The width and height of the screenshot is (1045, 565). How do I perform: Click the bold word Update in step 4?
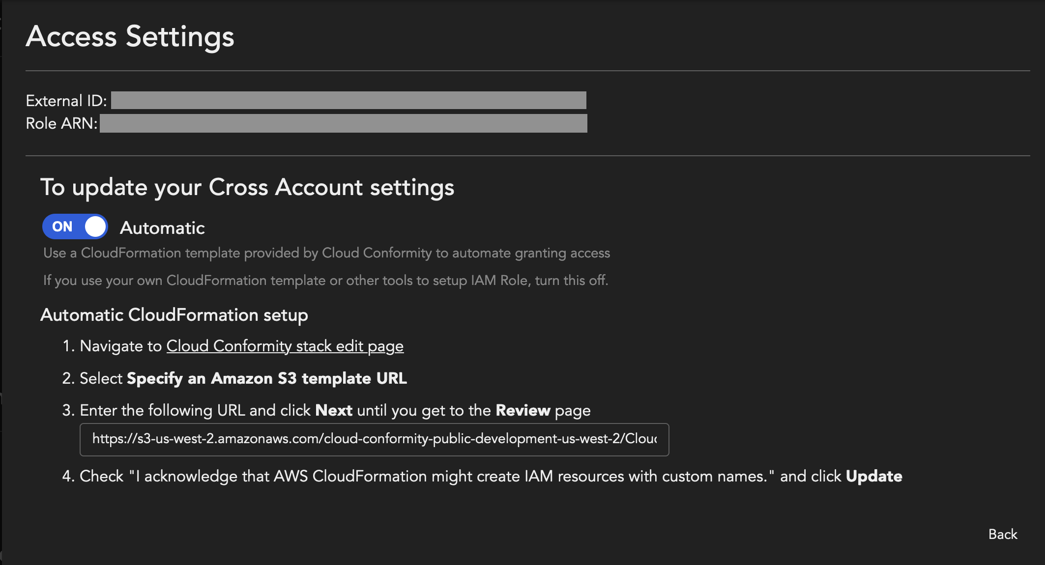point(874,476)
